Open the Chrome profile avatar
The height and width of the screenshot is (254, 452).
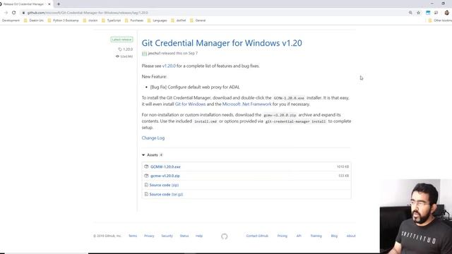coord(447,13)
